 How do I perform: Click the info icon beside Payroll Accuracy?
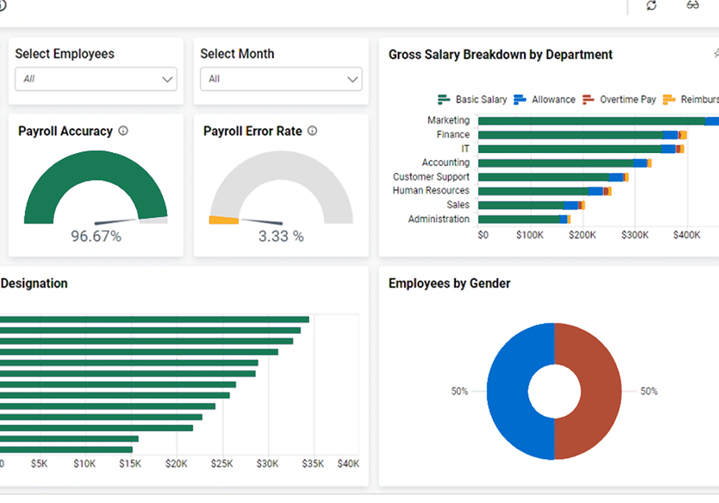click(123, 131)
